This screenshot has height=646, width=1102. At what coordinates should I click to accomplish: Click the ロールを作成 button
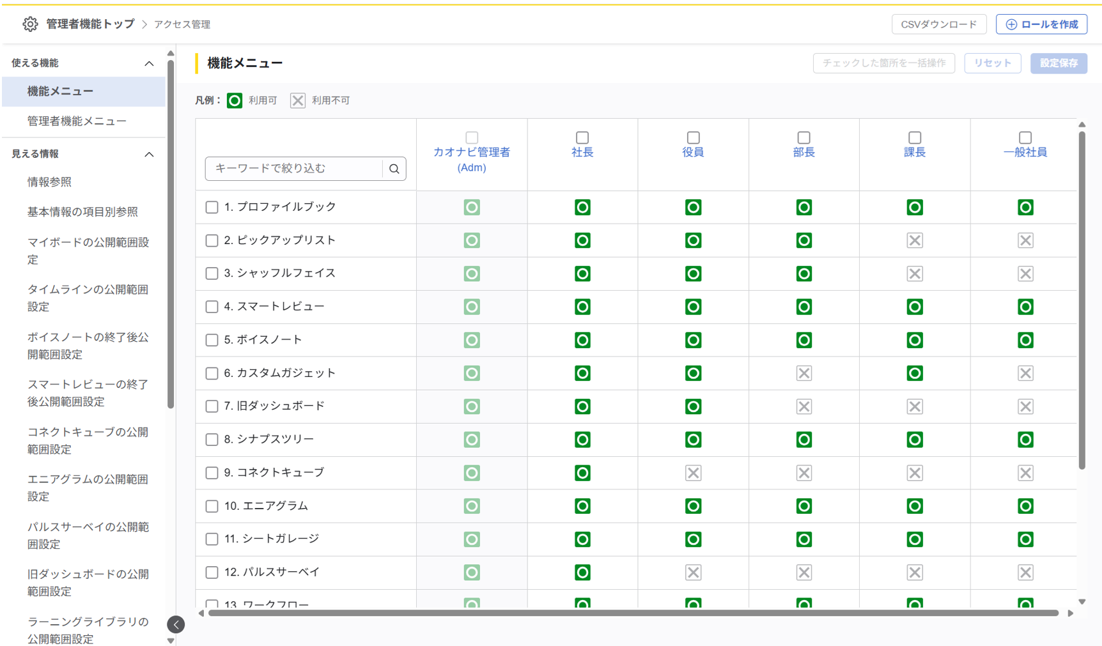(x=1041, y=24)
